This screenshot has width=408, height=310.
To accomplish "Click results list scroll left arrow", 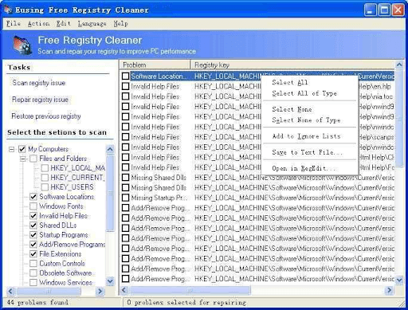I will tap(124, 290).
